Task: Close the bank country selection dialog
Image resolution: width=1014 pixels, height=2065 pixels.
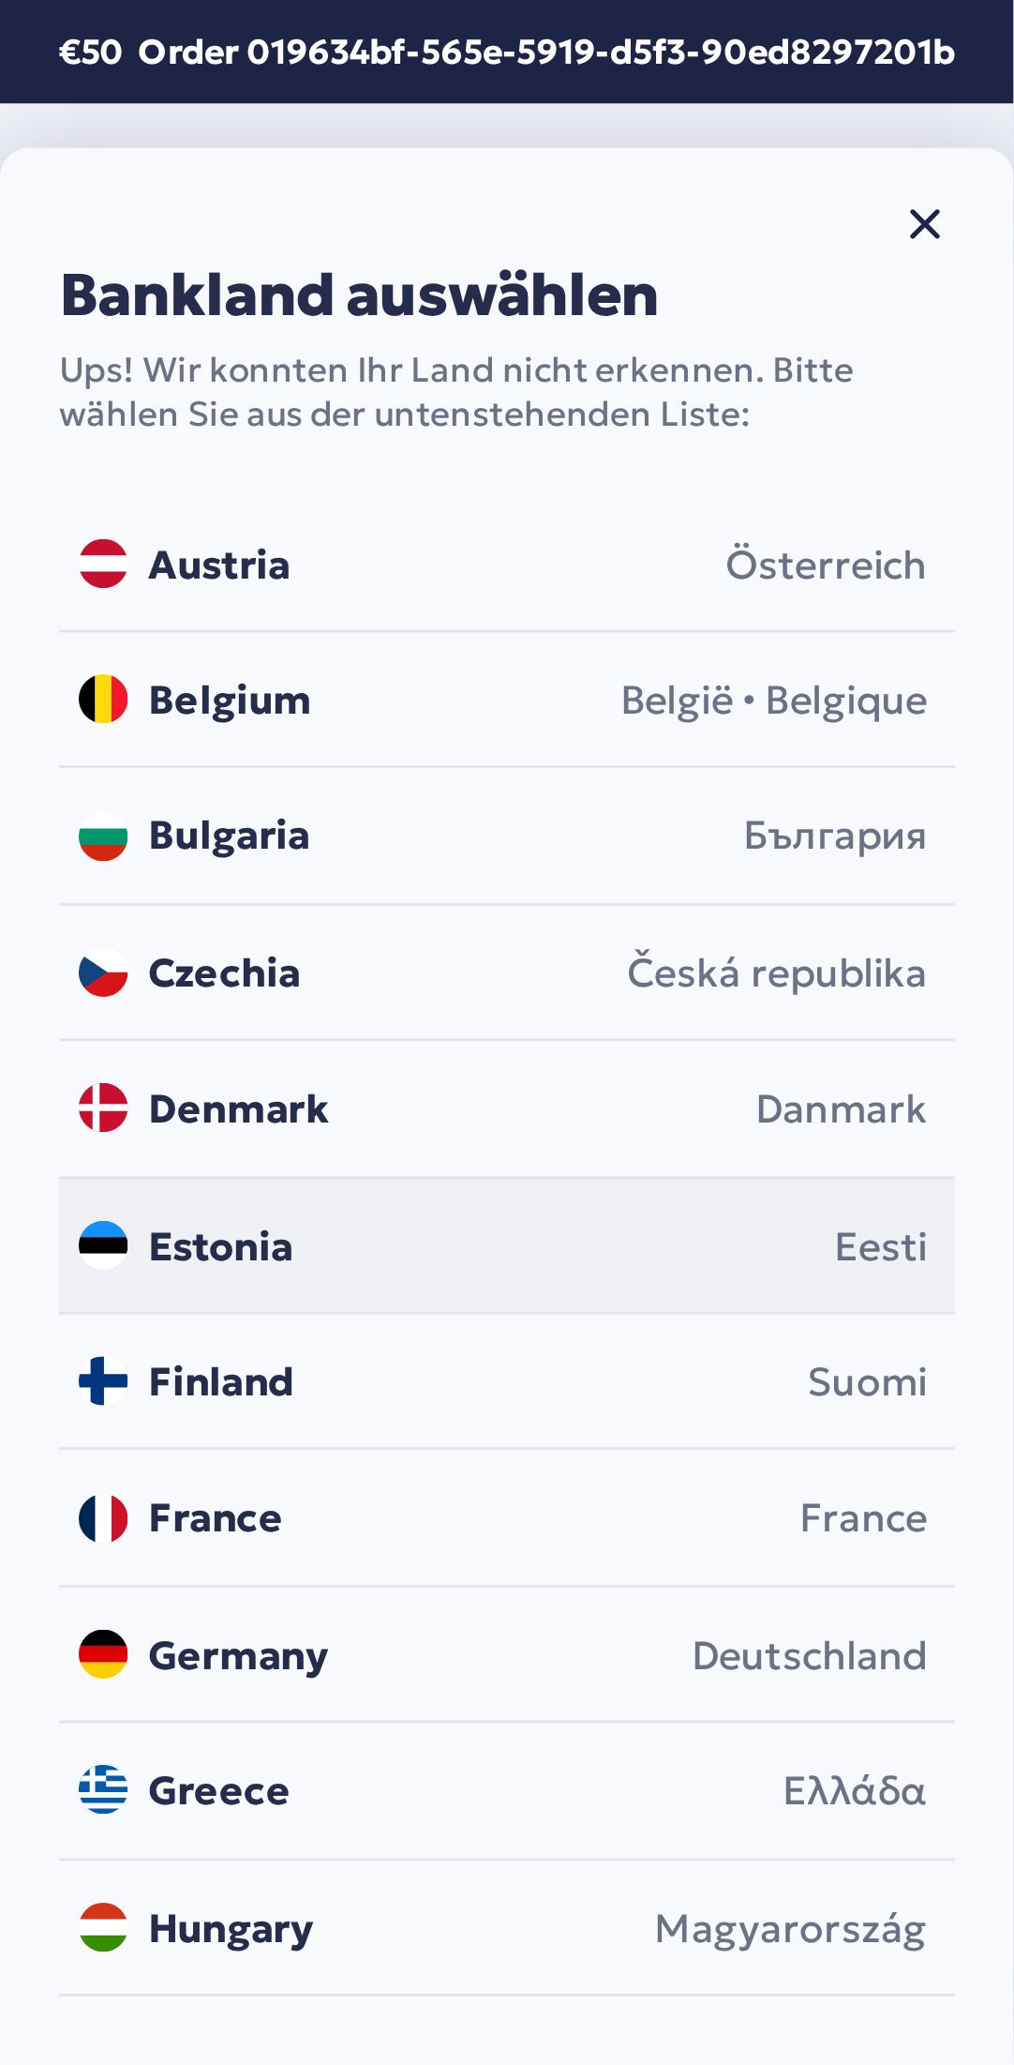Action: (924, 224)
